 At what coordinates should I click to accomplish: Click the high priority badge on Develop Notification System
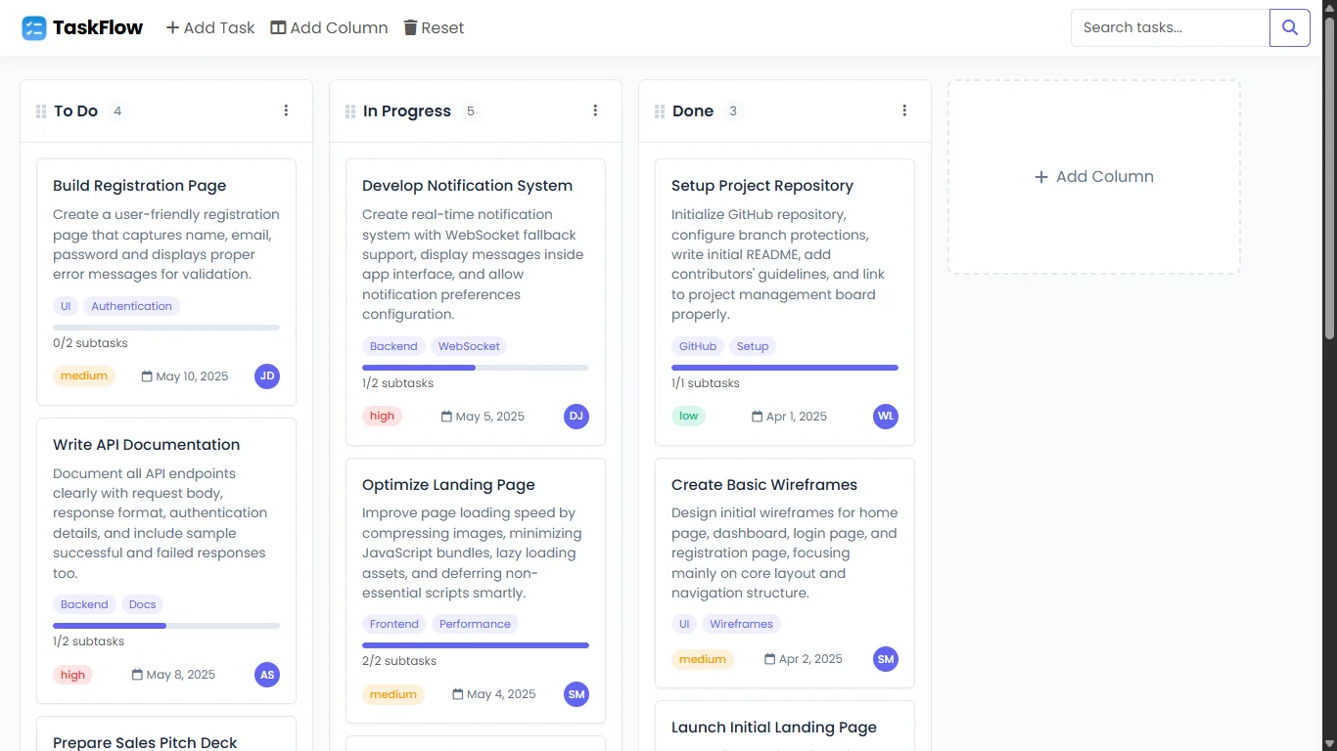pos(382,416)
